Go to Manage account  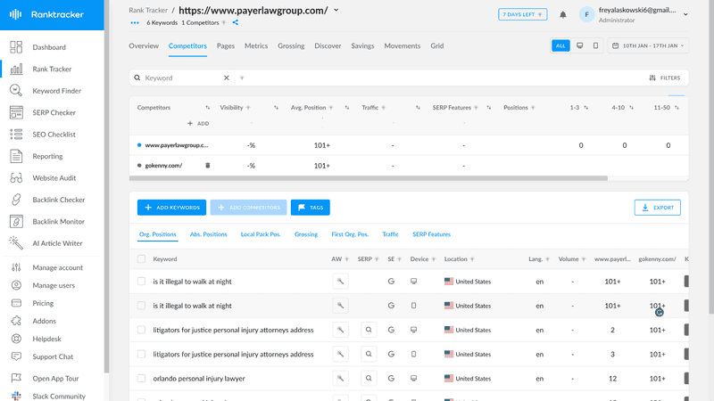(x=57, y=268)
